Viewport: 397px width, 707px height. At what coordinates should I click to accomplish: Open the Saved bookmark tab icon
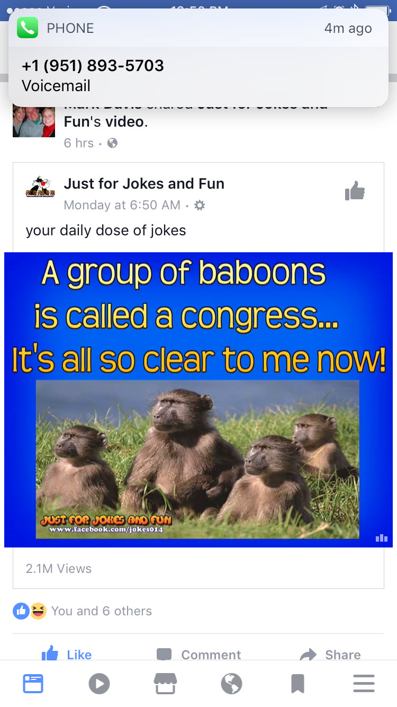297,684
